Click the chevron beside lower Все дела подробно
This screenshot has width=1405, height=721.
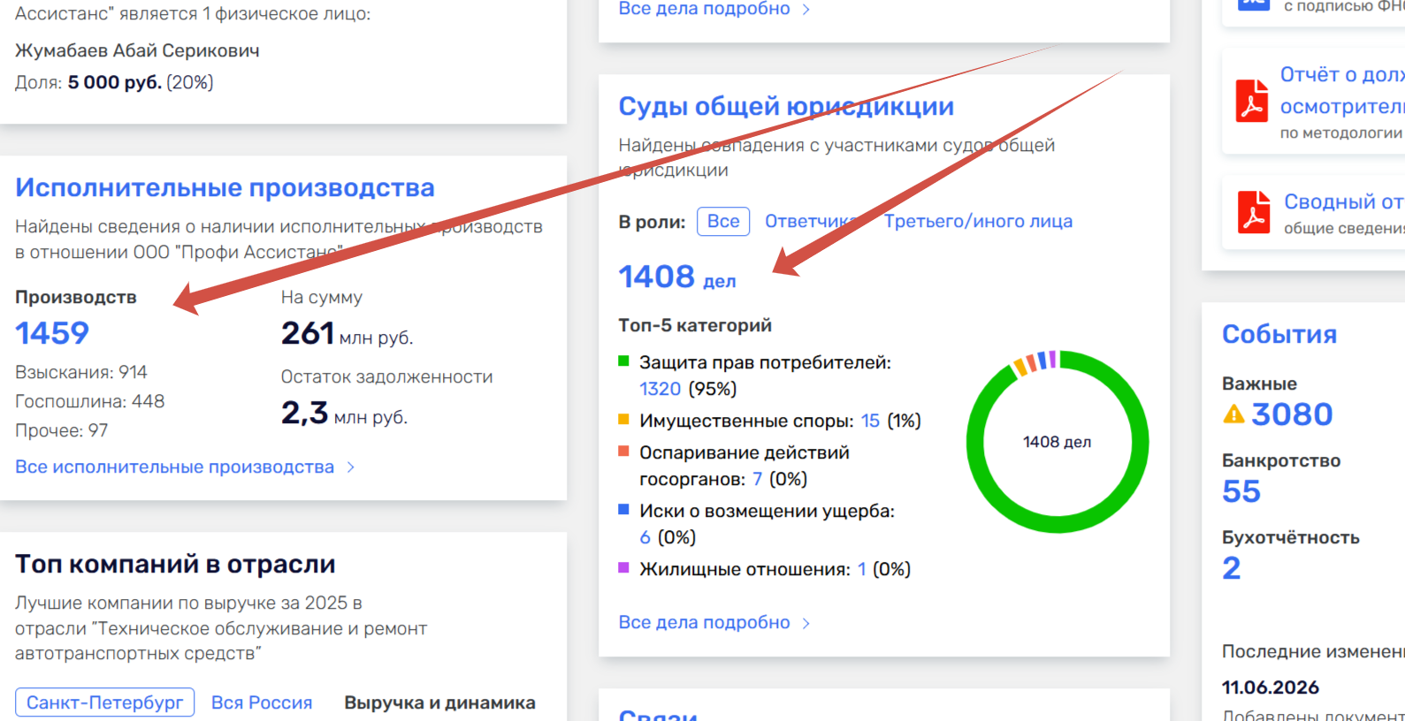pyautogui.click(x=806, y=623)
